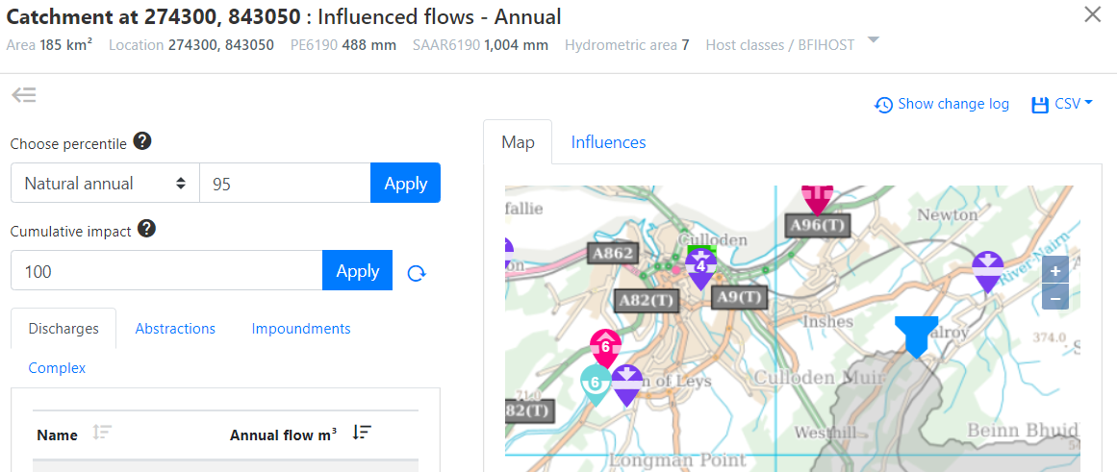Image resolution: width=1117 pixels, height=472 pixels.
Task: Zoom out on the map
Action: [x=1055, y=297]
